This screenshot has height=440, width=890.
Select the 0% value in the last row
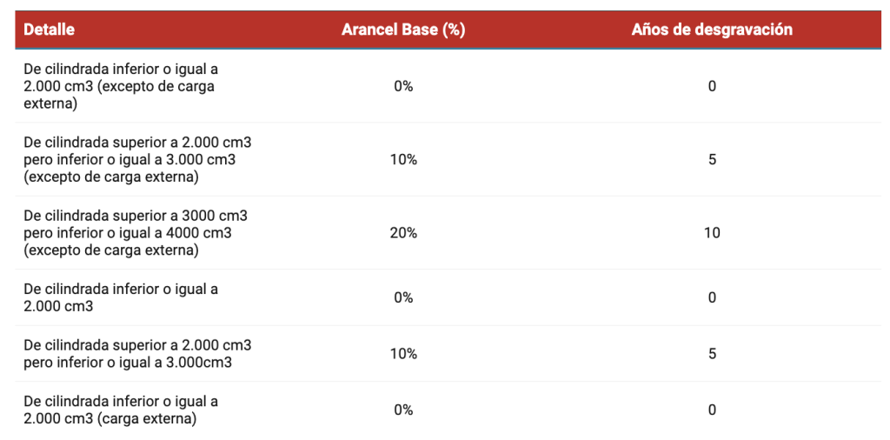click(403, 410)
